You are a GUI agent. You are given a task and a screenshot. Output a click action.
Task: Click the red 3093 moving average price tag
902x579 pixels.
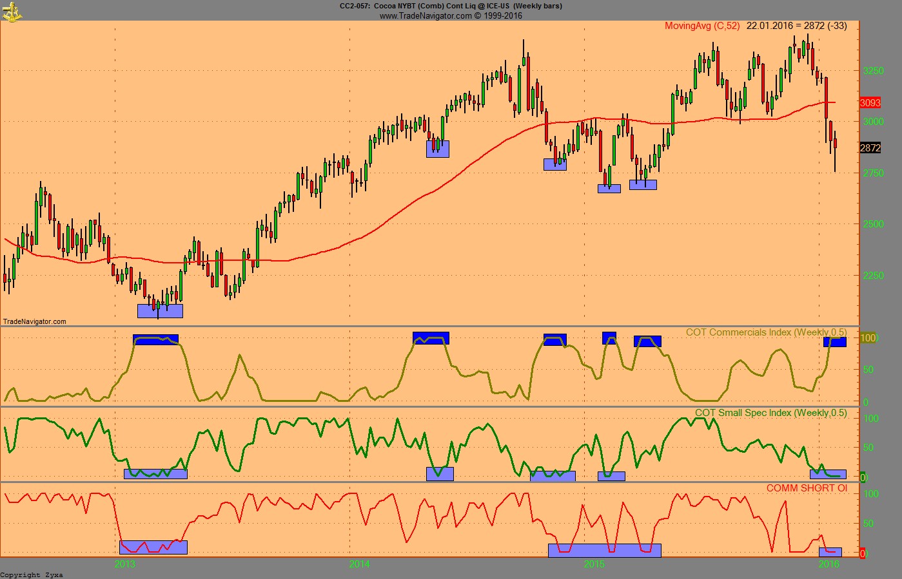[x=870, y=102]
